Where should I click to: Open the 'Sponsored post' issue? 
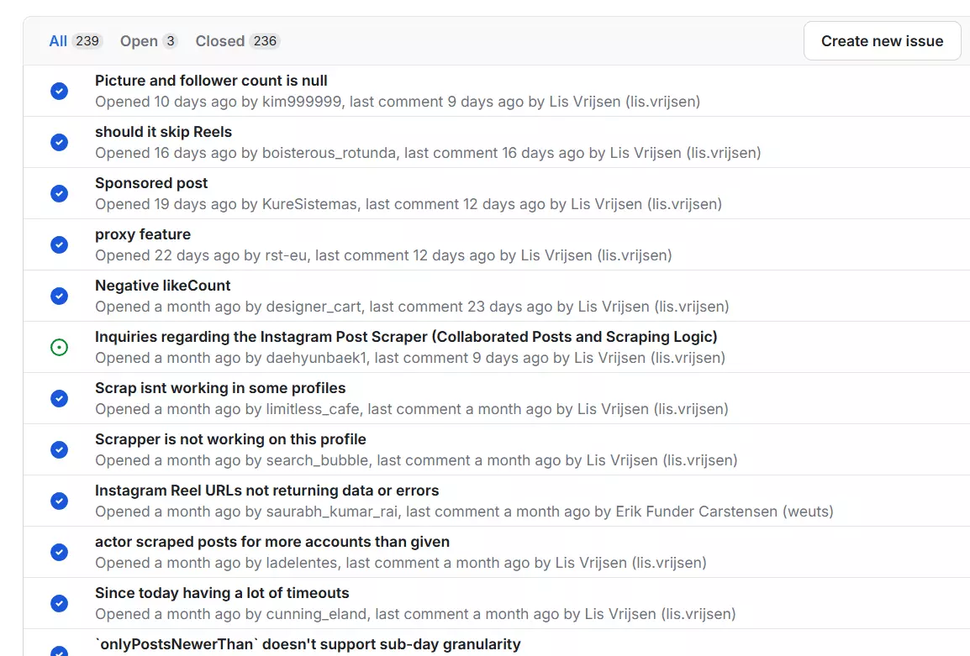pyautogui.click(x=151, y=183)
